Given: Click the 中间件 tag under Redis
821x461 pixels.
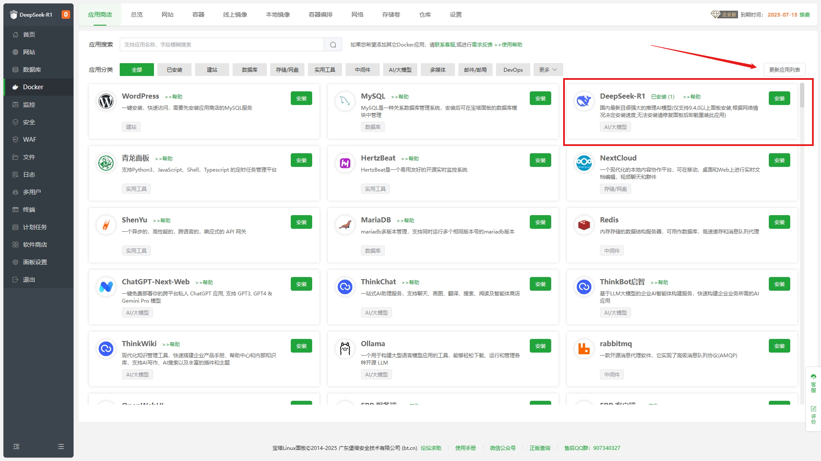Looking at the screenshot, I should click(612, 251).
